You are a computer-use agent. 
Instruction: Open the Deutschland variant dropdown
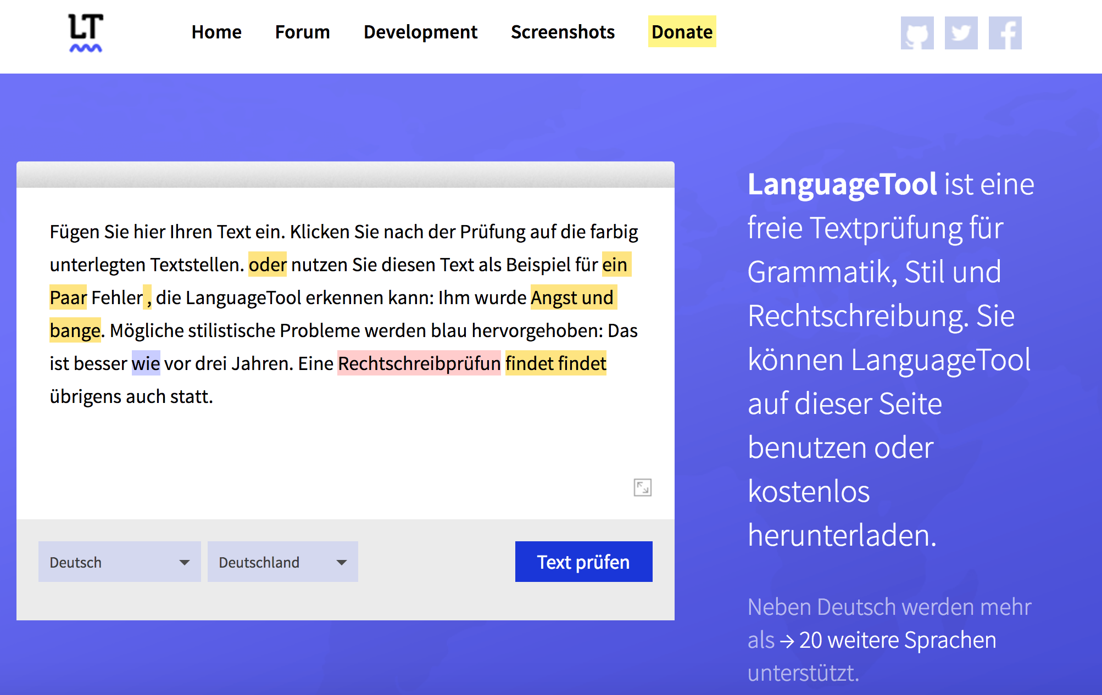[x=282, y=562]
